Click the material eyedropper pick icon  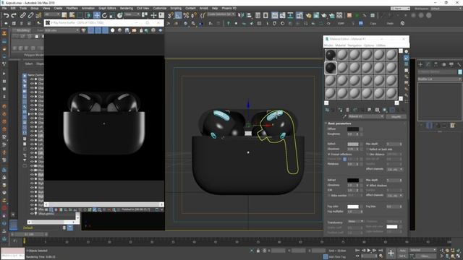pyautogui.click(x=344, y=117)
